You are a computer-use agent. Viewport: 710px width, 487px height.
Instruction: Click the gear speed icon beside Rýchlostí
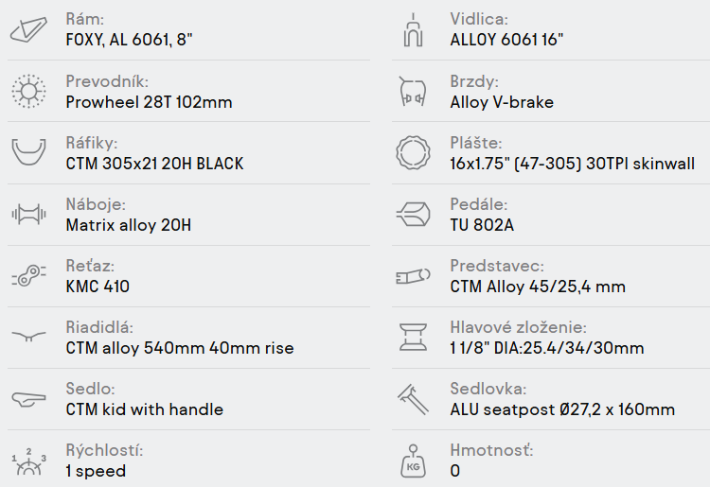[x=28, y=461]
